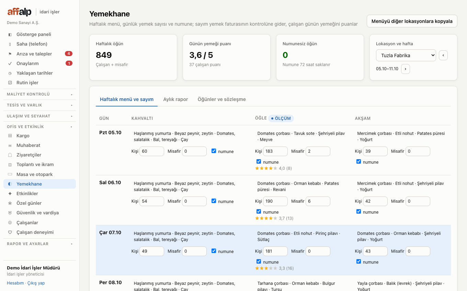Click the Güvenlik ve vardiya shield icon
The image size is (467, 291).
pyautogui.click(x=10, y=213)
